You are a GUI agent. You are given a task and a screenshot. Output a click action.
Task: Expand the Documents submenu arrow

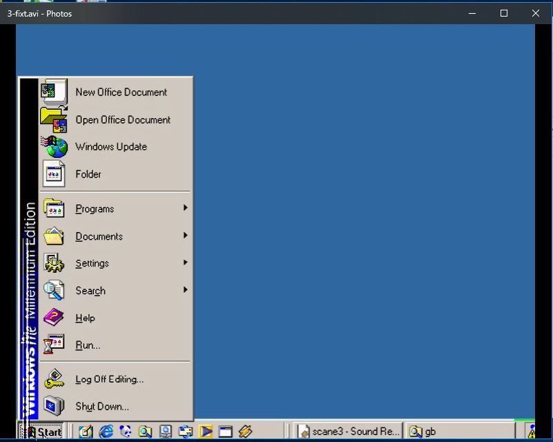click(x=185, y=236)
